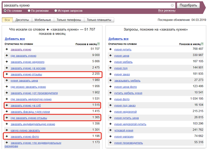The width and height of the screenshot is (207, 149).
Task: Click the impressions value '768 487'
Action: [x=198, y=49]
